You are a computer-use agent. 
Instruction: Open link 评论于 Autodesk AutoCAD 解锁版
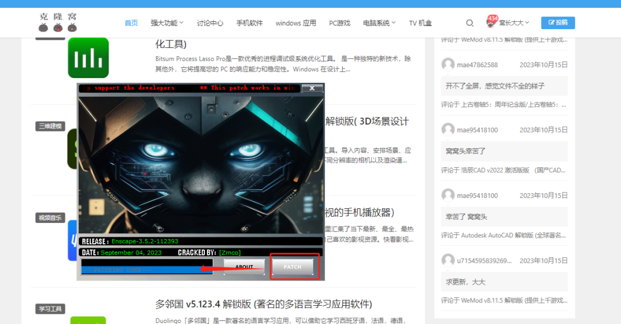click(x=504, y=236)
